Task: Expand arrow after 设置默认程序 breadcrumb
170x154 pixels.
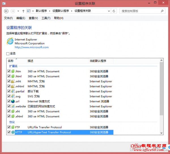Action: (x=72, y=11)
